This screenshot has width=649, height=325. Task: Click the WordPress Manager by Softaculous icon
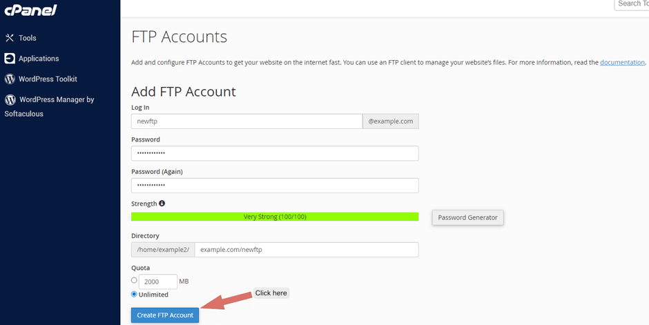pyautogui.click(x=10, y=99)
